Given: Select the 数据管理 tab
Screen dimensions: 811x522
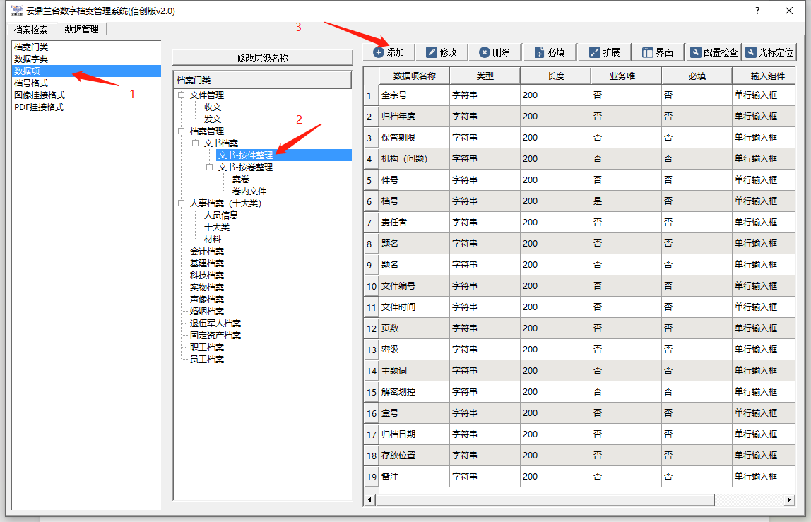Looking at the screenshot, I should coord(81,29).
